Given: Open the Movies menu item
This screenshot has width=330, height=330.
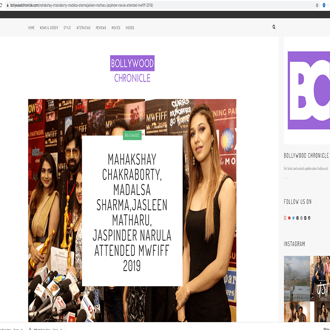Looking at the screenshot, I should click(x=116, y=28).
